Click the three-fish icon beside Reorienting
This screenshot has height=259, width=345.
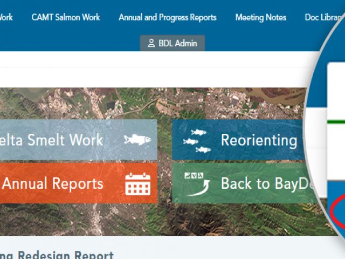coord(197,141)
